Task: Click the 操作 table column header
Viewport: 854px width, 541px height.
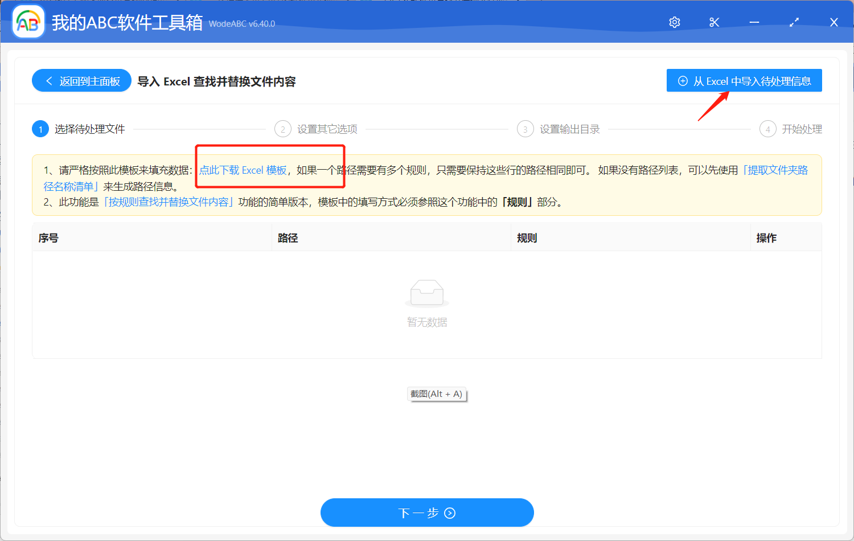Action: [766, 237]
